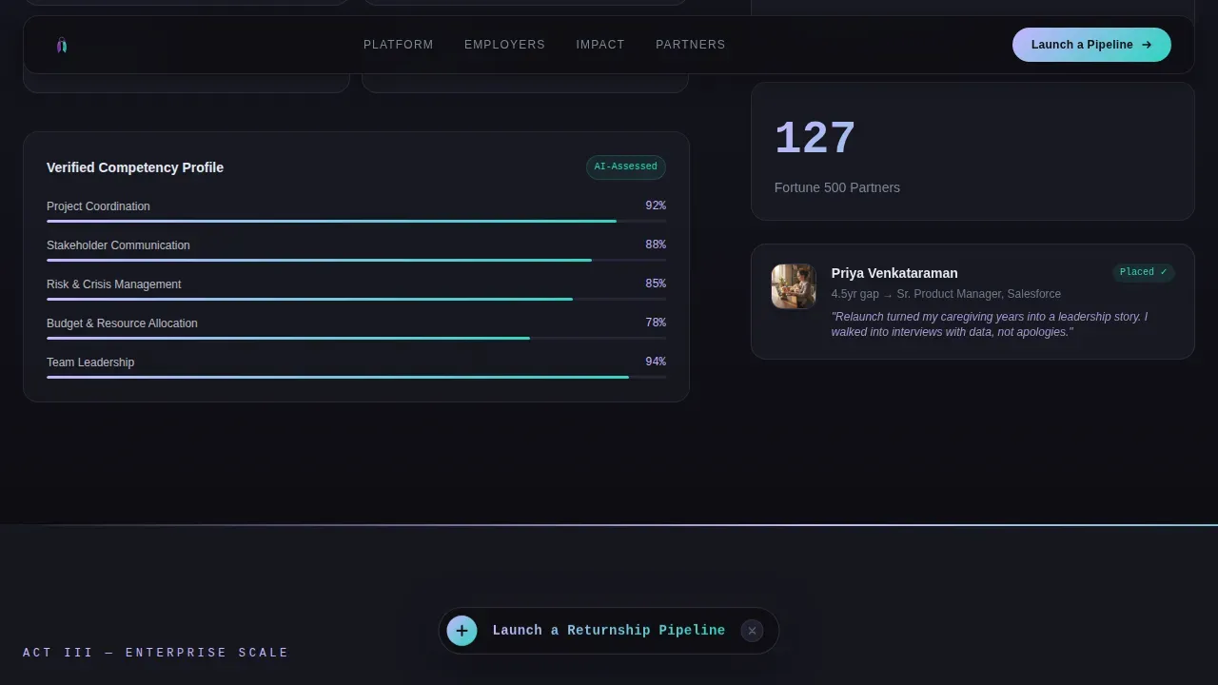
Task: Click the ACT III — ENTERPRISE SCALE heading
Action: [x=155, y=653]
